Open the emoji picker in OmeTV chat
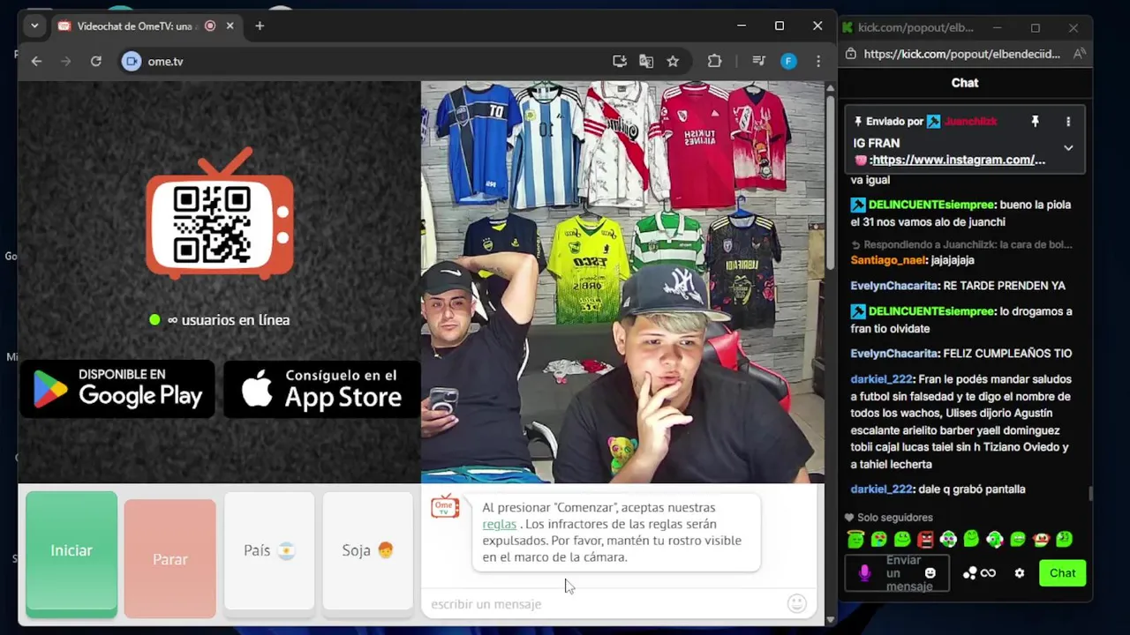Image resolution: width=1130 pixels, height=635 pixels. 797,603
